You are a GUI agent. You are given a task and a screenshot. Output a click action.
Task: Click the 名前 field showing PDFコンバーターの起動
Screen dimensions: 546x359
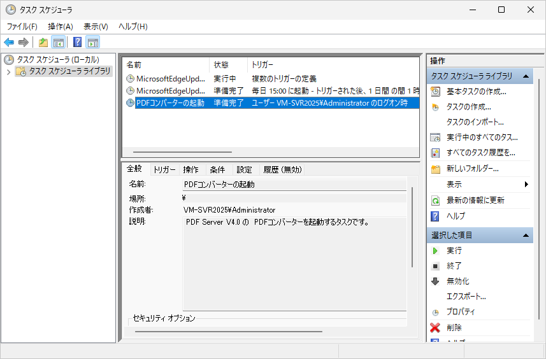pos(294,185)
